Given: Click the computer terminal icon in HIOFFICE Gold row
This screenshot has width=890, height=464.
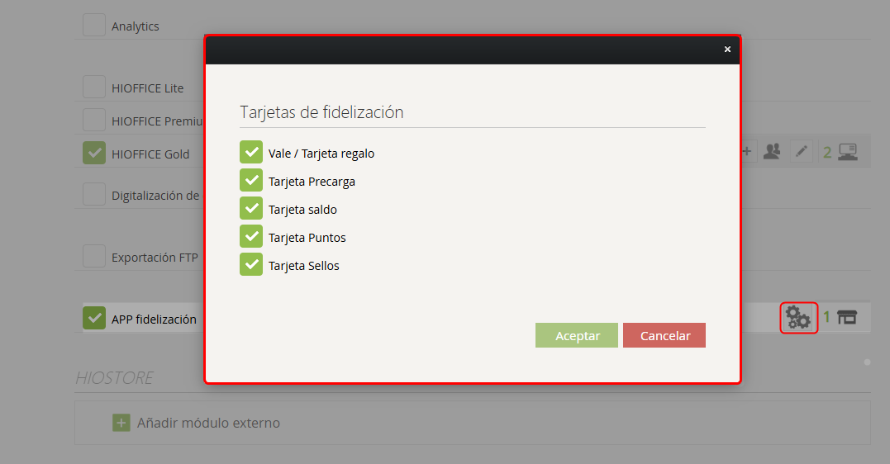Looking at the screenshot, I should [x=847, y=152].
